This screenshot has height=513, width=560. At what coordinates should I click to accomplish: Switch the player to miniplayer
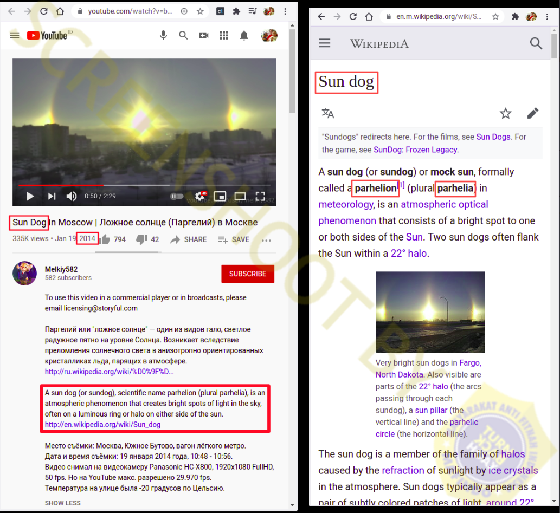(x=220, y=196)
